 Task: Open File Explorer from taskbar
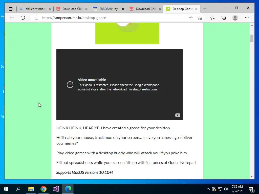31,189
